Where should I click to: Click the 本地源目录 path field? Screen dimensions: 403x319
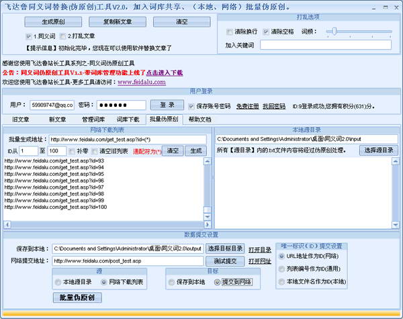click(x=306, y=139)
